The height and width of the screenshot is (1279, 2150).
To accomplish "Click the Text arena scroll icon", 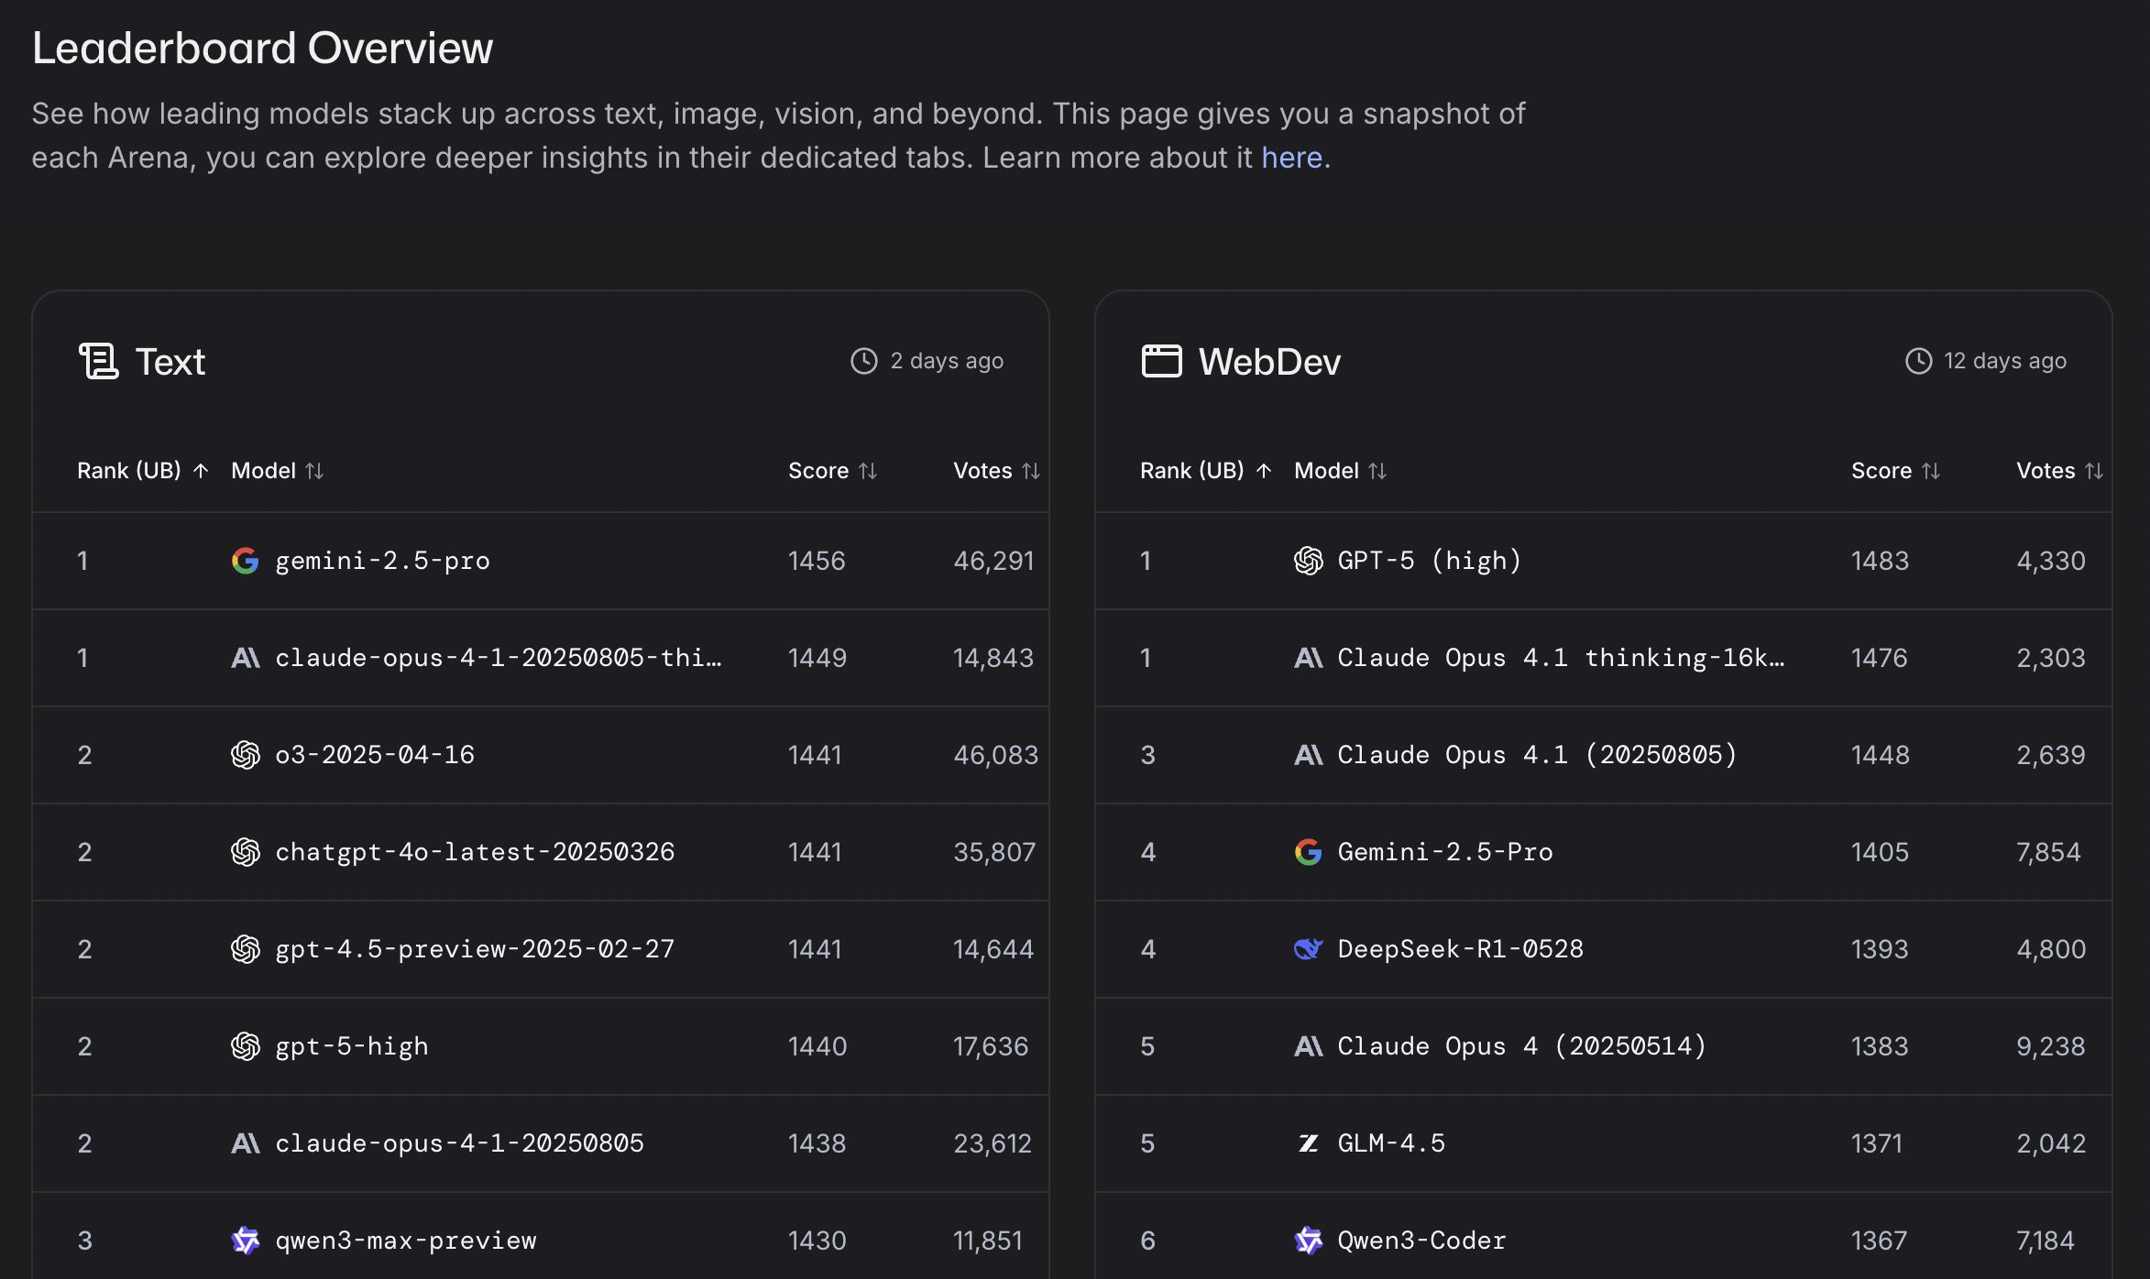I will [x=98, y=361].
